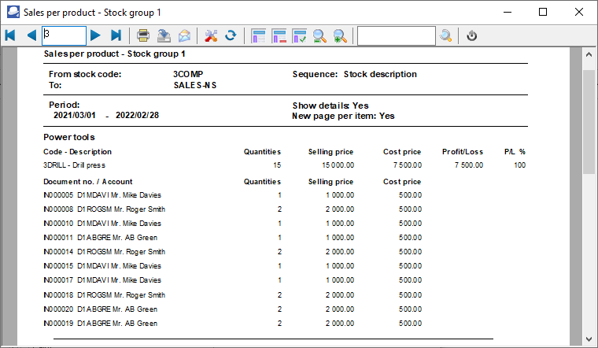Screen dimensions: 598x348
Task: Email the report via envelope icon
Action: pyautogui.click(x=184, y=35)
